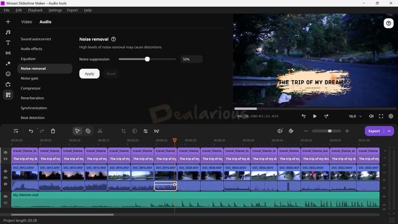Open the Titles tool in sidebar
Viewport: 398px width, 224px height.
pyautogui.click(x=8, y=43)
